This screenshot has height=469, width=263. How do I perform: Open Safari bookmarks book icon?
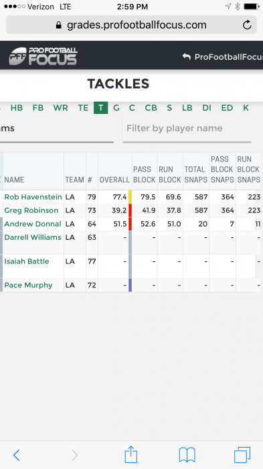[x=187, y=455]
